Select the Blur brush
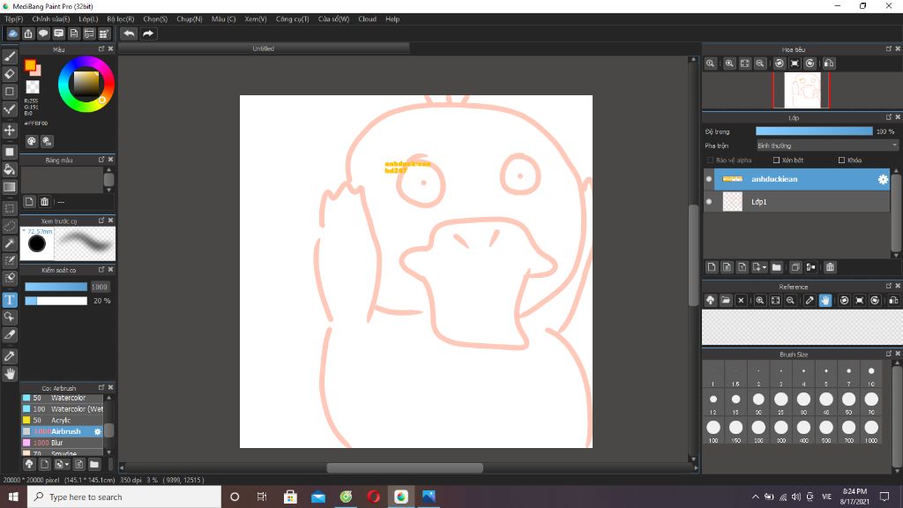903x508 pixels. (63, 443)
